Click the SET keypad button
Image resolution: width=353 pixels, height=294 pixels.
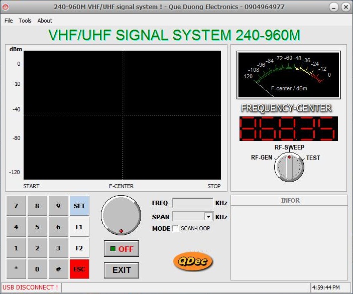(x=79, y=206)
